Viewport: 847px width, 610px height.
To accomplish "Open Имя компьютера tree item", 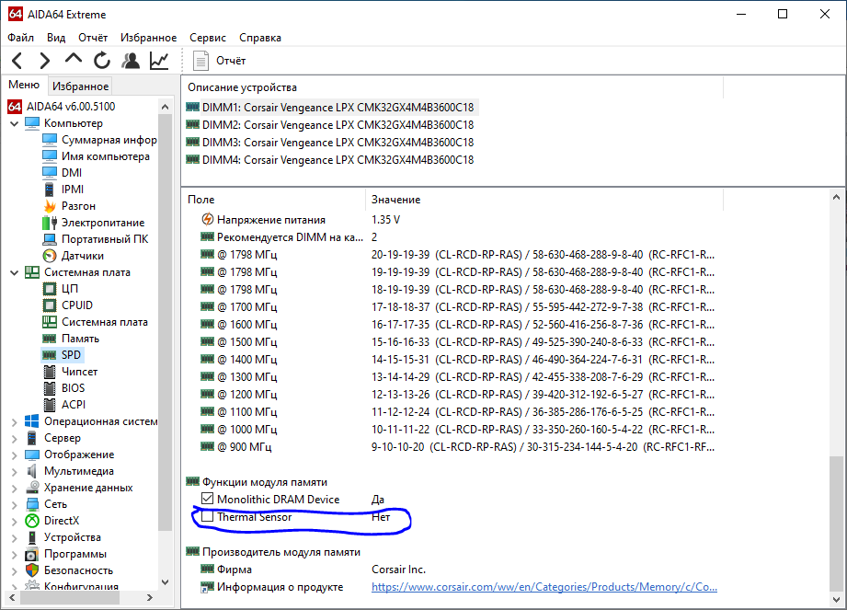I will point(96,156).
